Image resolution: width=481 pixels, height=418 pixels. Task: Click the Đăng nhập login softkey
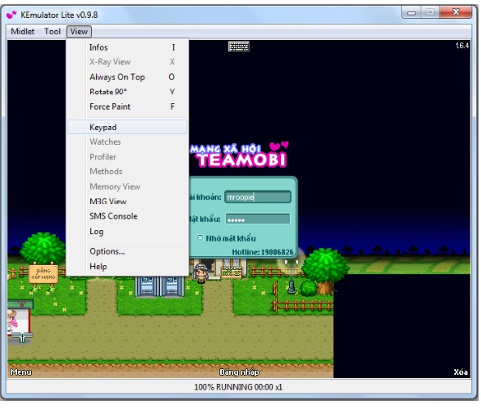pyautogui.click(x=239, y=372)
